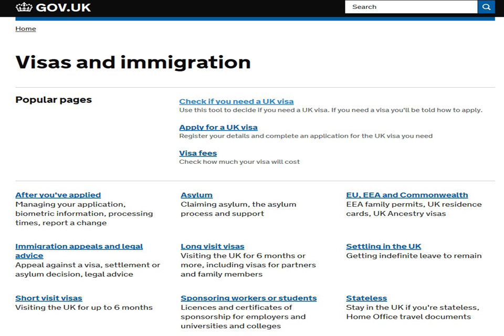Select the 'After you've applied' link
Image resolution: width=504 pixels, height=336 pixels.
click(58, 195)
